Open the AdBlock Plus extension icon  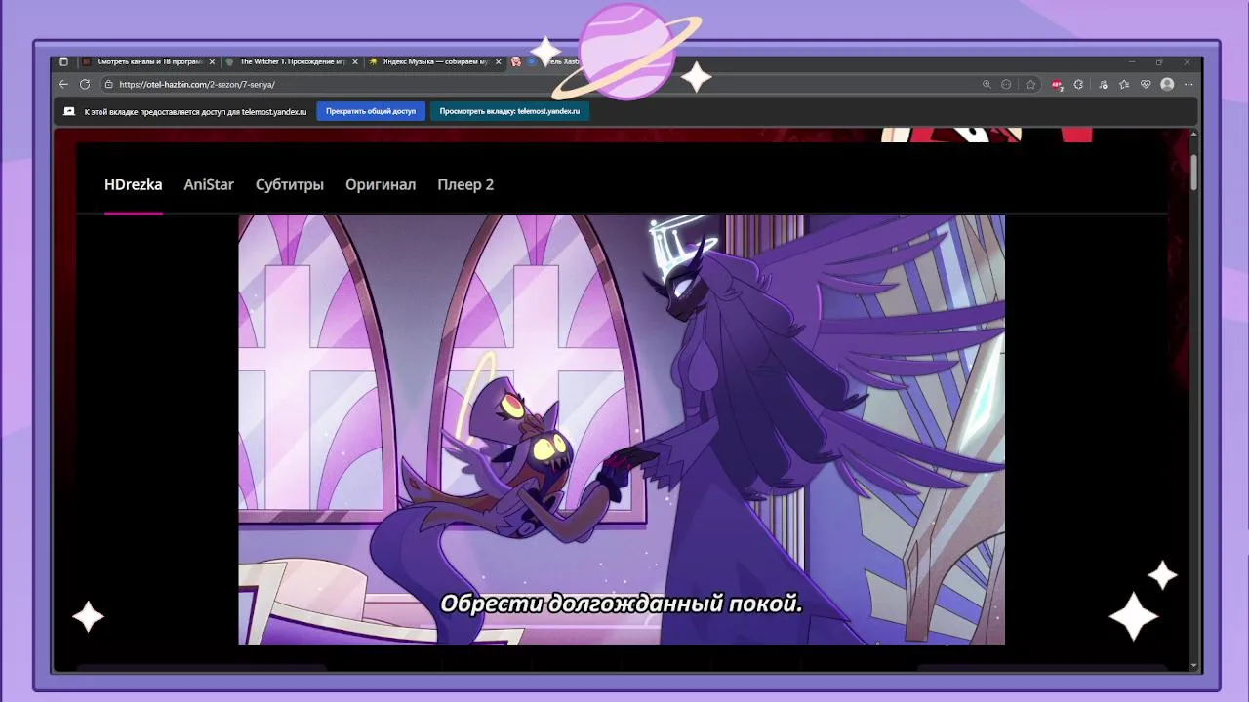[x=1057, y=85]
